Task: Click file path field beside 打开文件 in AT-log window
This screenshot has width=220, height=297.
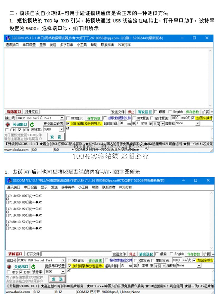Action: [77, 254]
